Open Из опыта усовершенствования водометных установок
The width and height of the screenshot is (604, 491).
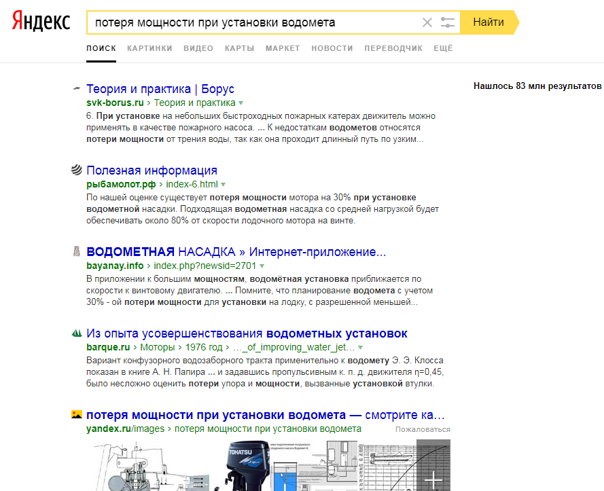tap(247, 334)
